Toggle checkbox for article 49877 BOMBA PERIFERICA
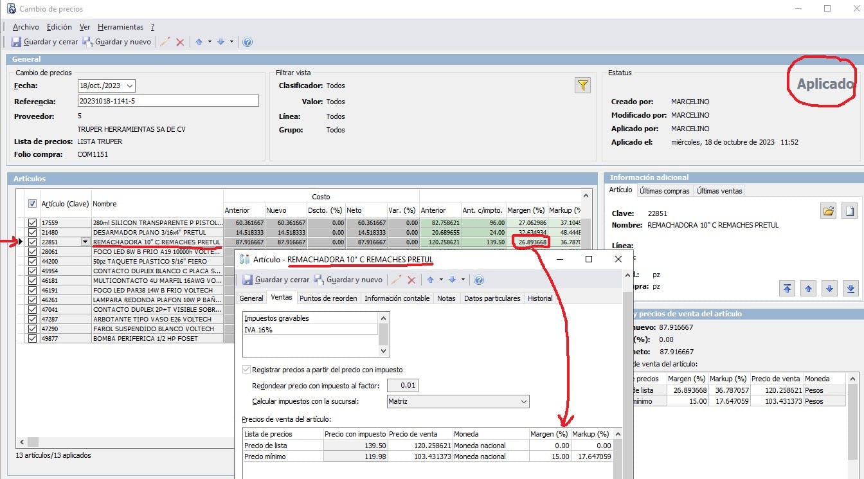This screenshot has height=479, width=864. point(33,338)
